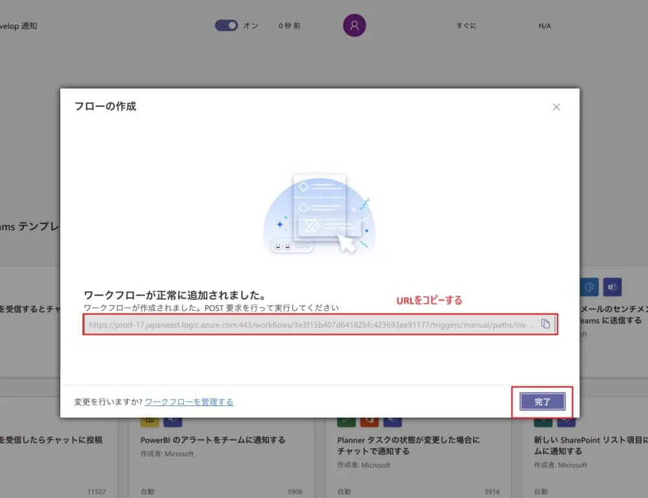Close the フローの作成 dialog
648x498 pixels.
[x=556, y=107]
